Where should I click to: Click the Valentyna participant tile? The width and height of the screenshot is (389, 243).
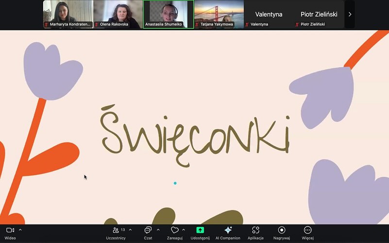(269, 15)
